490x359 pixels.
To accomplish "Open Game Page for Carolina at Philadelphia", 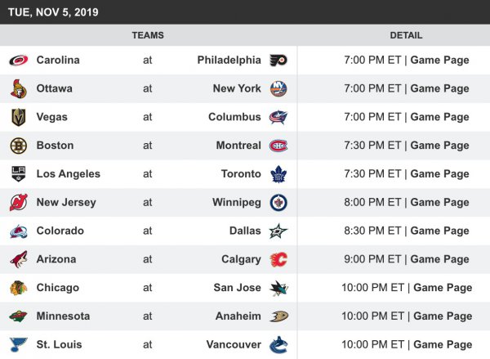I will click(x=439, y=60).
